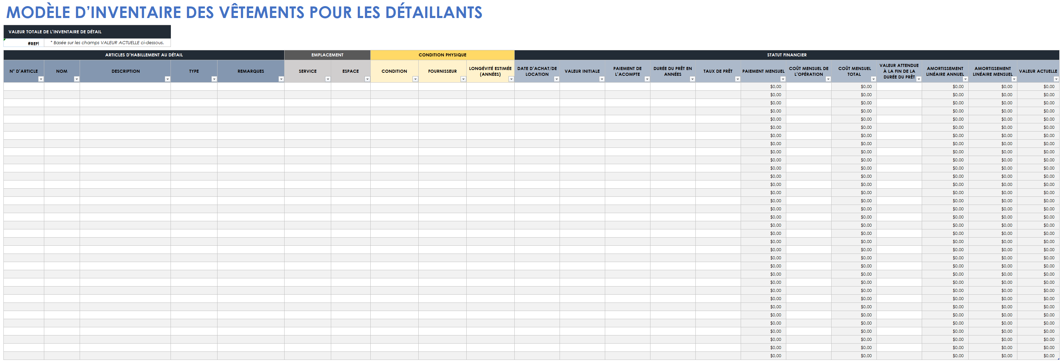Viewport: 1063px width, 364px height.
Task: Open the AMORTISSEMENT LINÉAIRE MENSUEL filter dropdown
Action: click(x=1014, y=79)
